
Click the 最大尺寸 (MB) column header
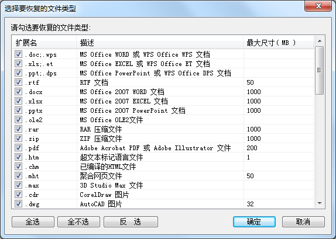click(279, 43)
